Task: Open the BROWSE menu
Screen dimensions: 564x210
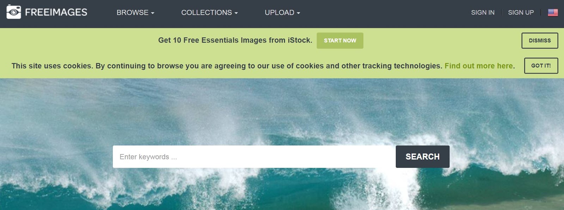Action: 135,13
